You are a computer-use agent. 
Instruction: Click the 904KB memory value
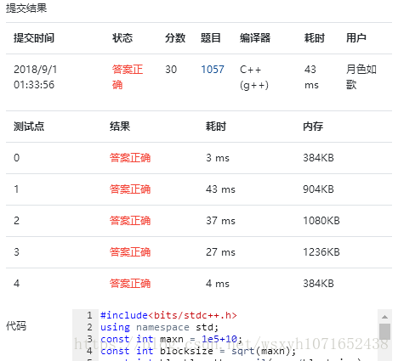coord(319,189)
